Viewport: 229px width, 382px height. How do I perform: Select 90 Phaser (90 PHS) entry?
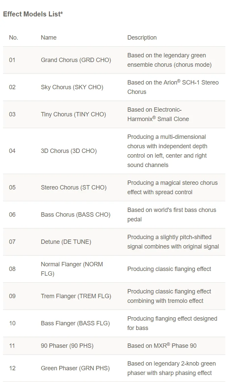[x=67, y=346]
